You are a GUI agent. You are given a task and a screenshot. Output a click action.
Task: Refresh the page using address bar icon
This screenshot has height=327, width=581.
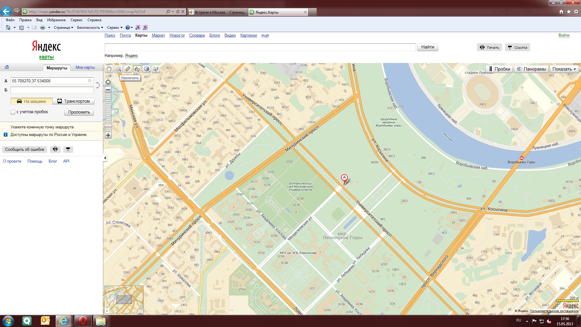178,12
